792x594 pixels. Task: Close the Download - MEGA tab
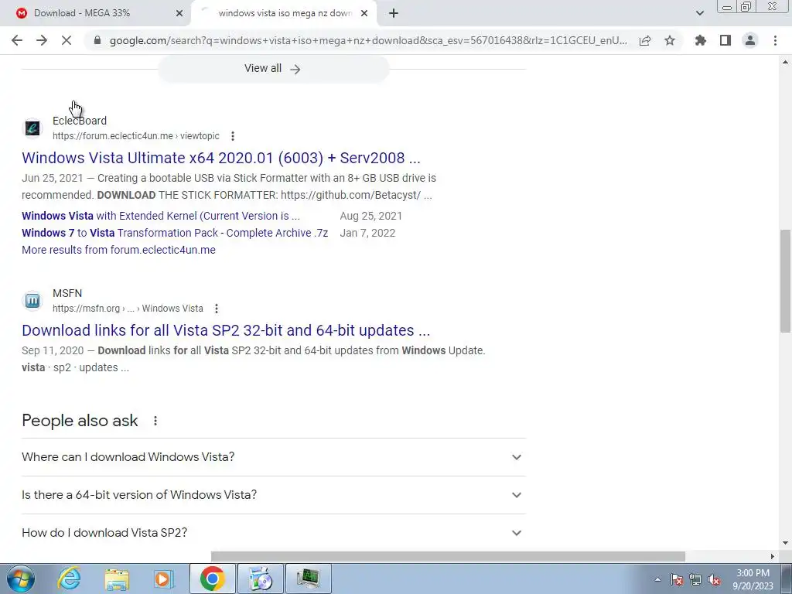pyautogui.click(x=179, y=13)
